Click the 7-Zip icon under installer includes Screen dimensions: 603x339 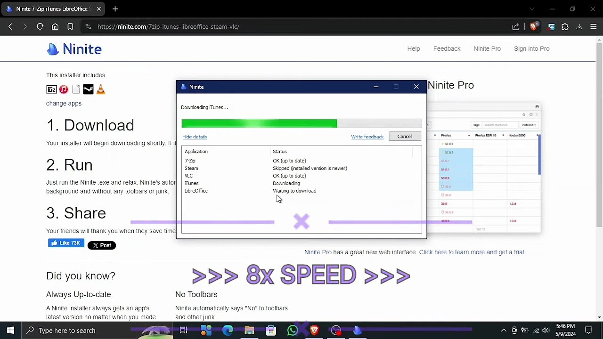(x=51, y=89)
